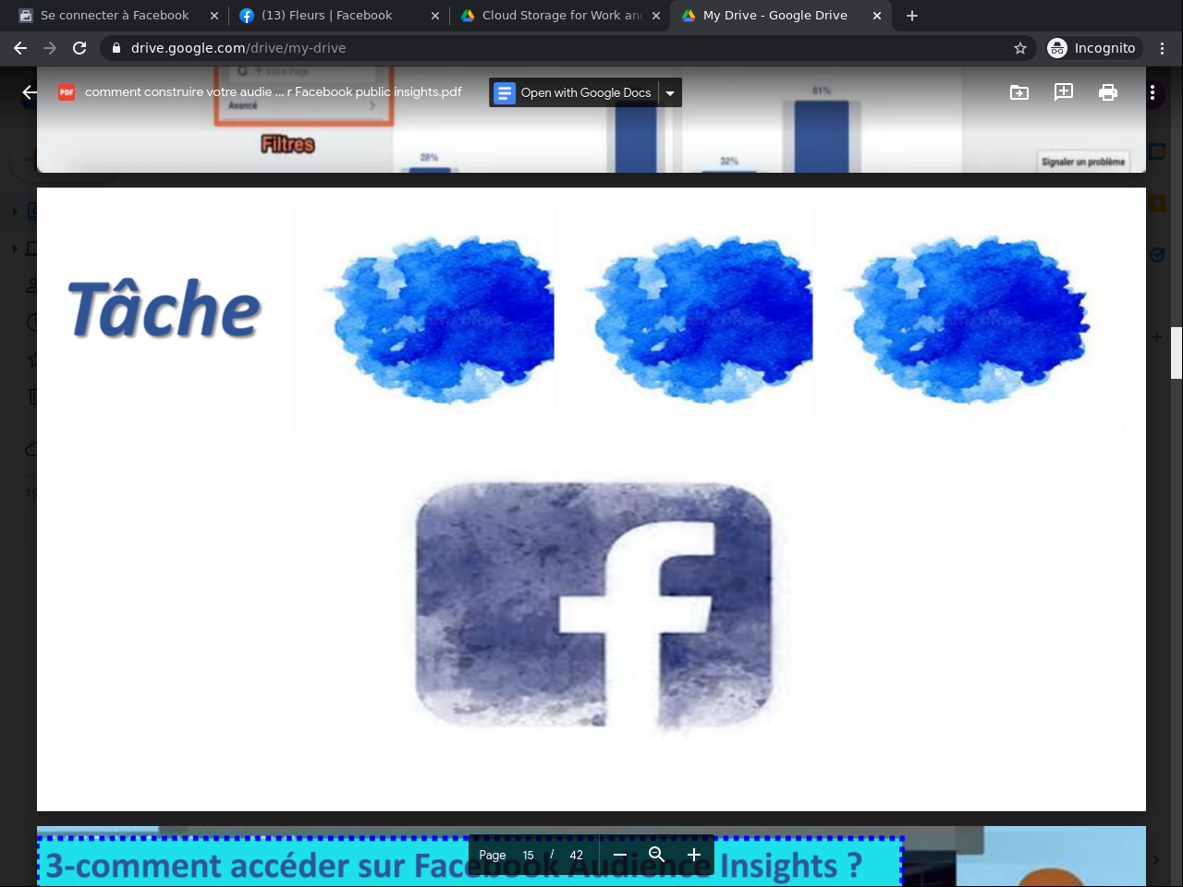
Task: Go back to the previous page in Chrome
Action: tap(20, 48)
